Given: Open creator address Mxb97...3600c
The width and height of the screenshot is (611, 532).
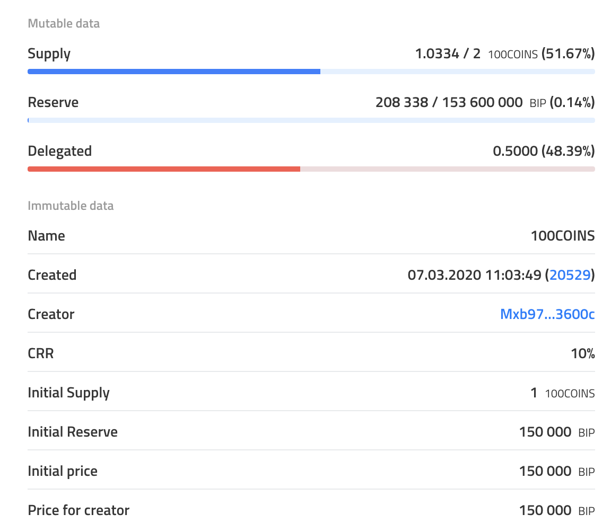Looking at the screenshot, I should pos(547,314).
